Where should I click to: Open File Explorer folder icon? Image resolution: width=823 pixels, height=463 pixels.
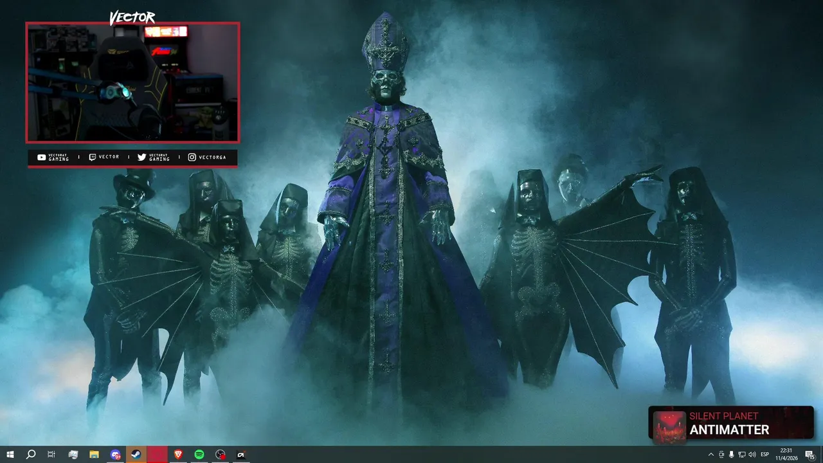coord(94,455)
